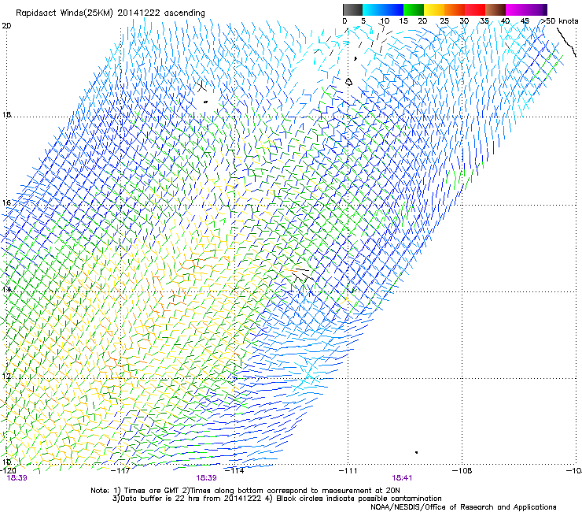This screenshot has width=582, height=512.
Task: Pick the magenta 40-45 knots legend segment
Action: [516, 9]
